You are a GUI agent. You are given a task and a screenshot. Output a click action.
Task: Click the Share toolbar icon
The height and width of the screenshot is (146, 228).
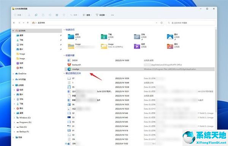click(x=57, y=15)
